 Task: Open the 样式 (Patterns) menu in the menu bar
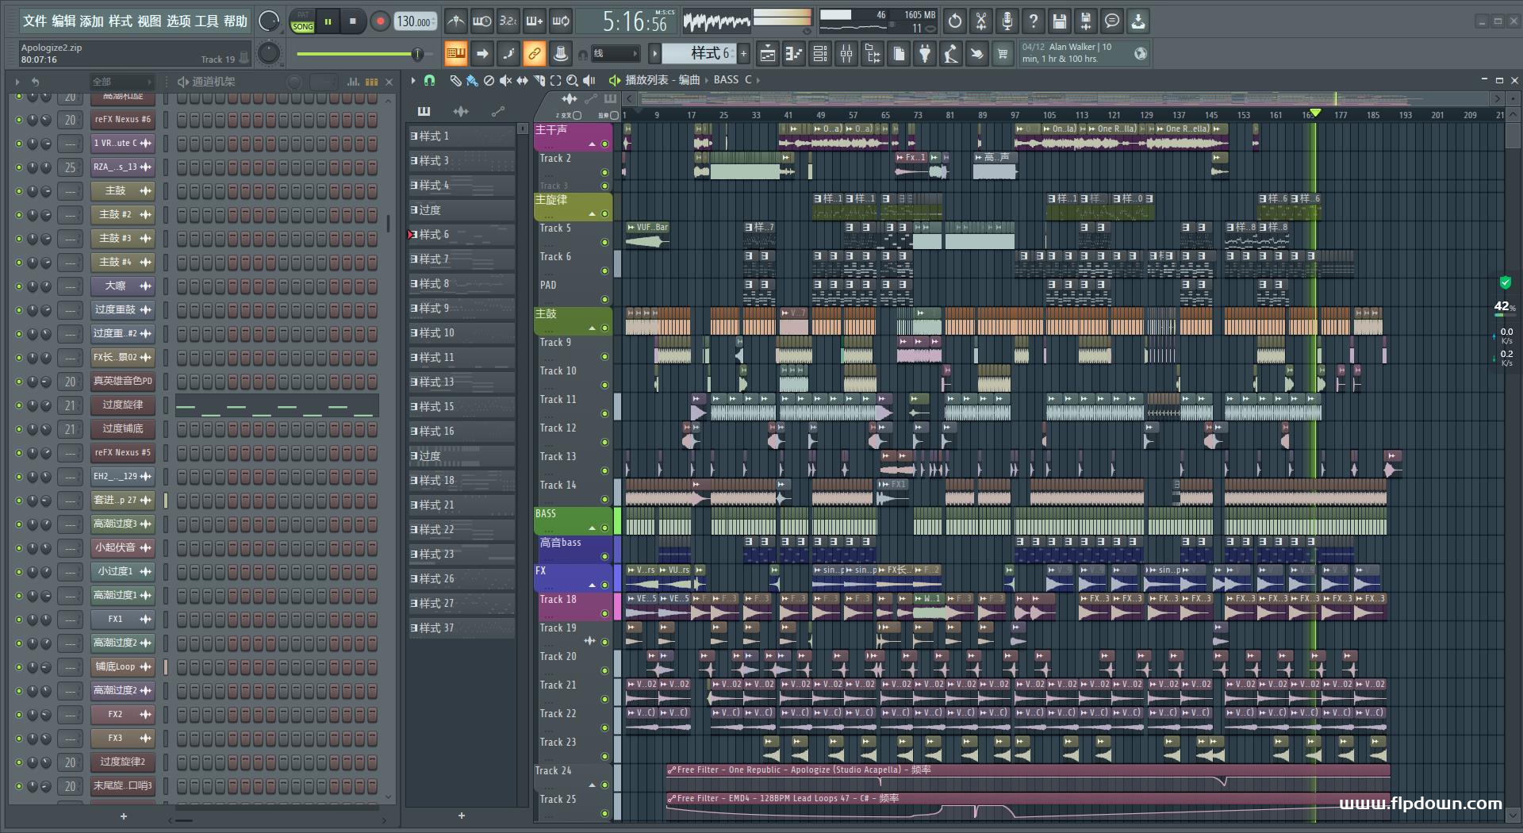click(x=121, y=21)
